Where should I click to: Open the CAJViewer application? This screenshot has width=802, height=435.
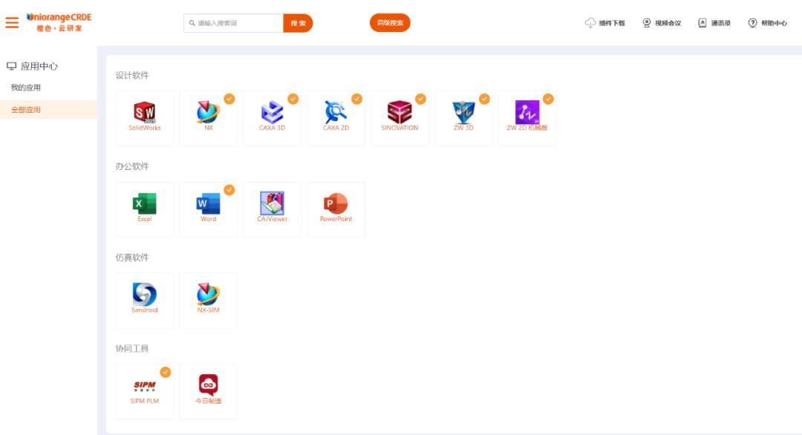tap(272, 209)
